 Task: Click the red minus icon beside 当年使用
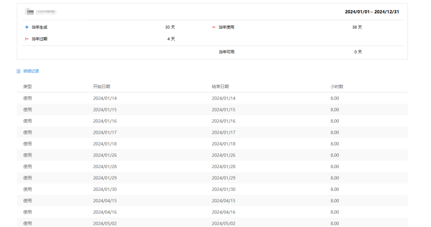(x=214, y=27)
